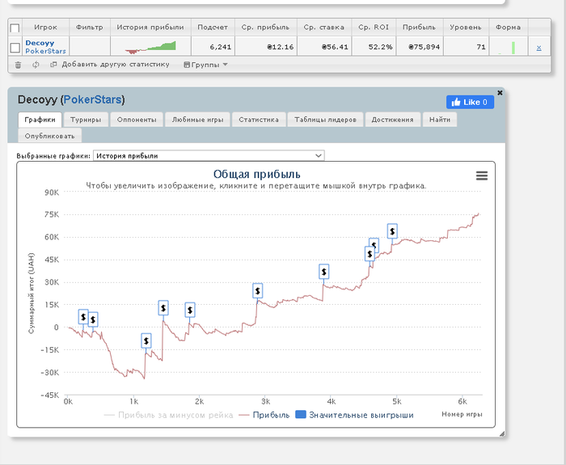566x465 pixels.
Task: Switch to the 'Турниры' tab
Action: point(85,120)
